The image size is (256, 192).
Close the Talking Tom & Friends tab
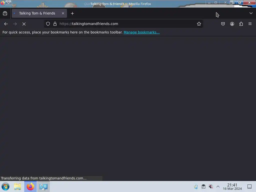tap(63, 13)
